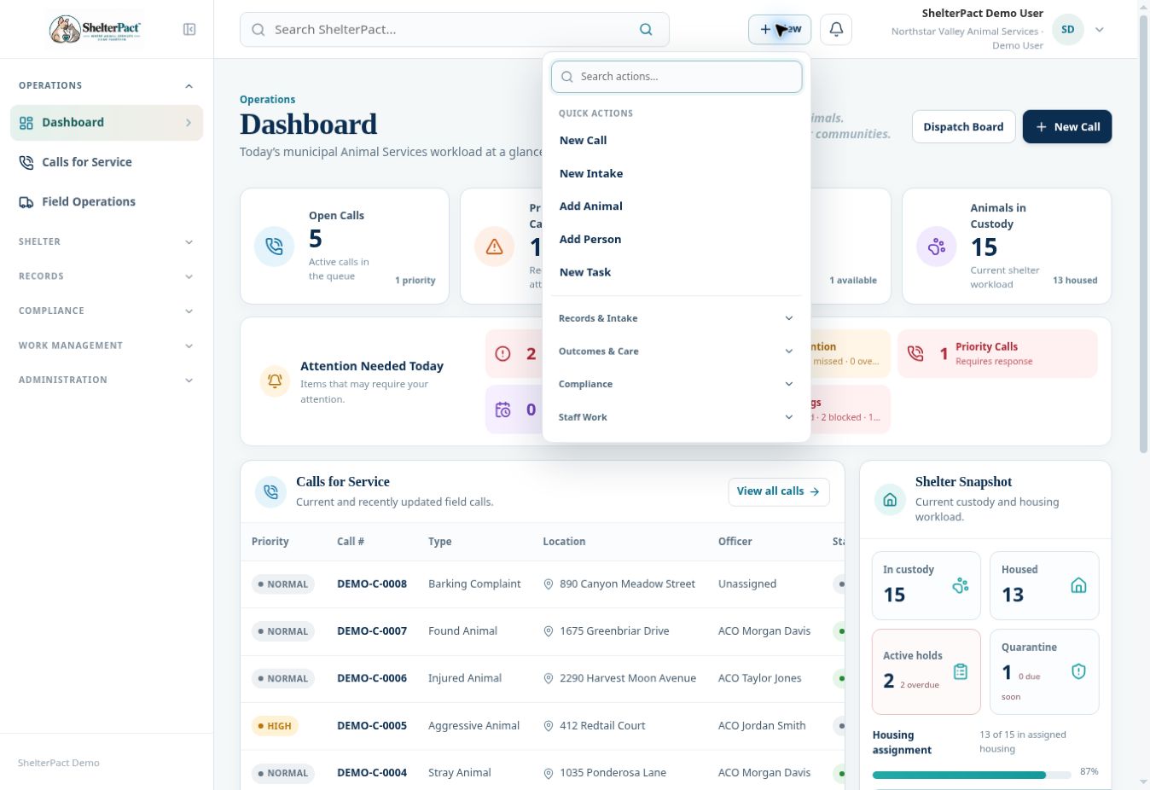
Task: Click the Search ShelterPact input
Action: tap(454, 30)
